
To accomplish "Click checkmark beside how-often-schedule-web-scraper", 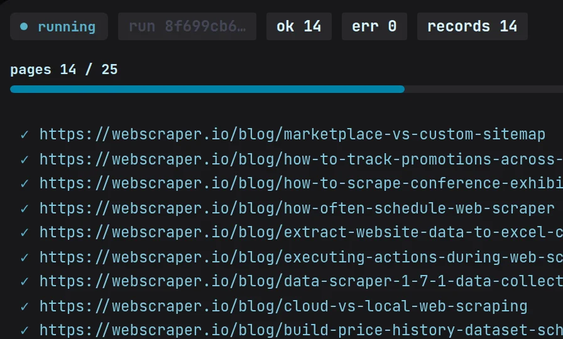I will pos(25,209).
